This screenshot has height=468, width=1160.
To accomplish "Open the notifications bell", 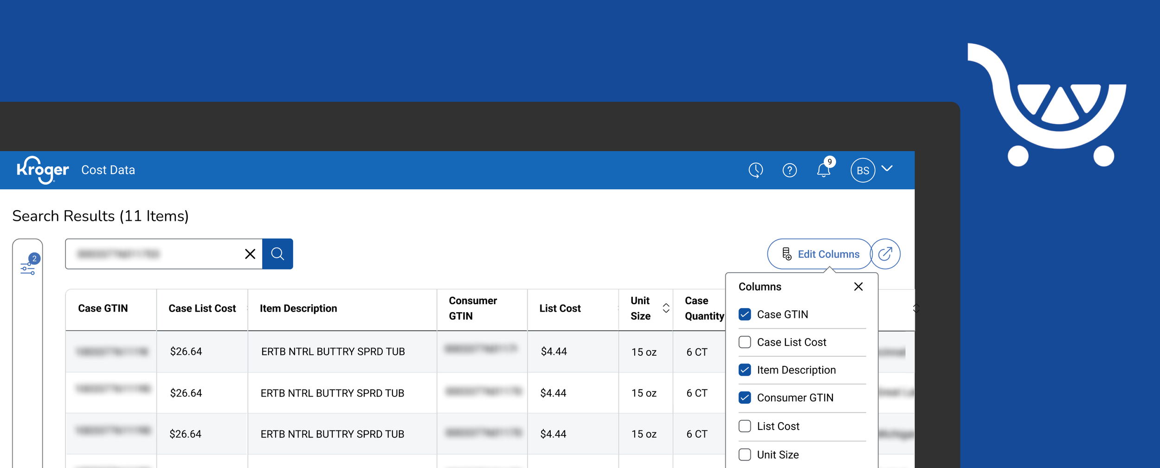I will pos(824,170).
